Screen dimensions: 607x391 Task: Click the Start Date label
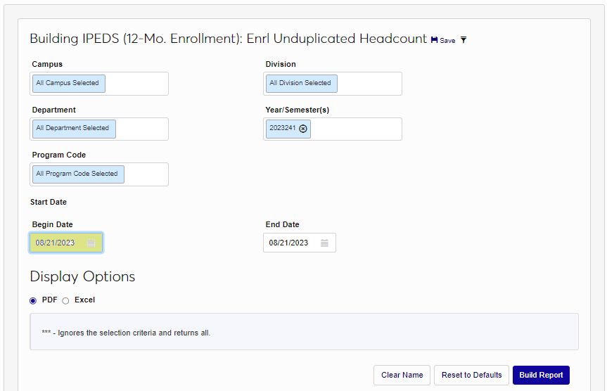point(49,202)
